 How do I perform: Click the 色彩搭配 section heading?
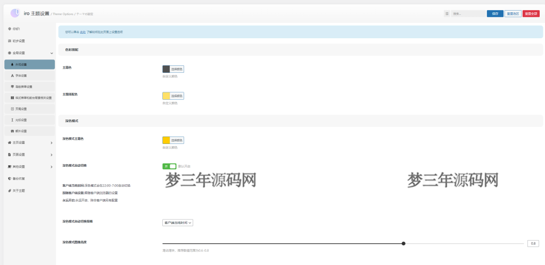click(x=72, y=50)
